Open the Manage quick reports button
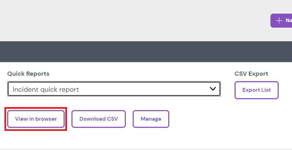Screen dimensions: 292x150 [151, 119]
